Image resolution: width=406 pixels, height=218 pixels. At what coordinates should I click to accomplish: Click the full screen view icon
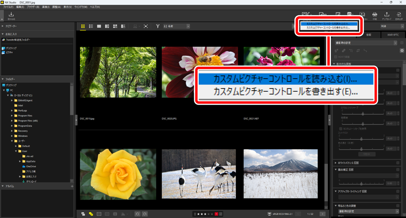click(145, 27)
